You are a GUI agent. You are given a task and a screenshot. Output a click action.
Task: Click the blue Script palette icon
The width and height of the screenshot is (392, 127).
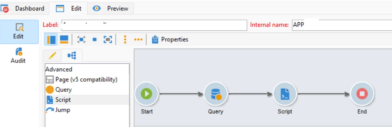pos(50,100)
